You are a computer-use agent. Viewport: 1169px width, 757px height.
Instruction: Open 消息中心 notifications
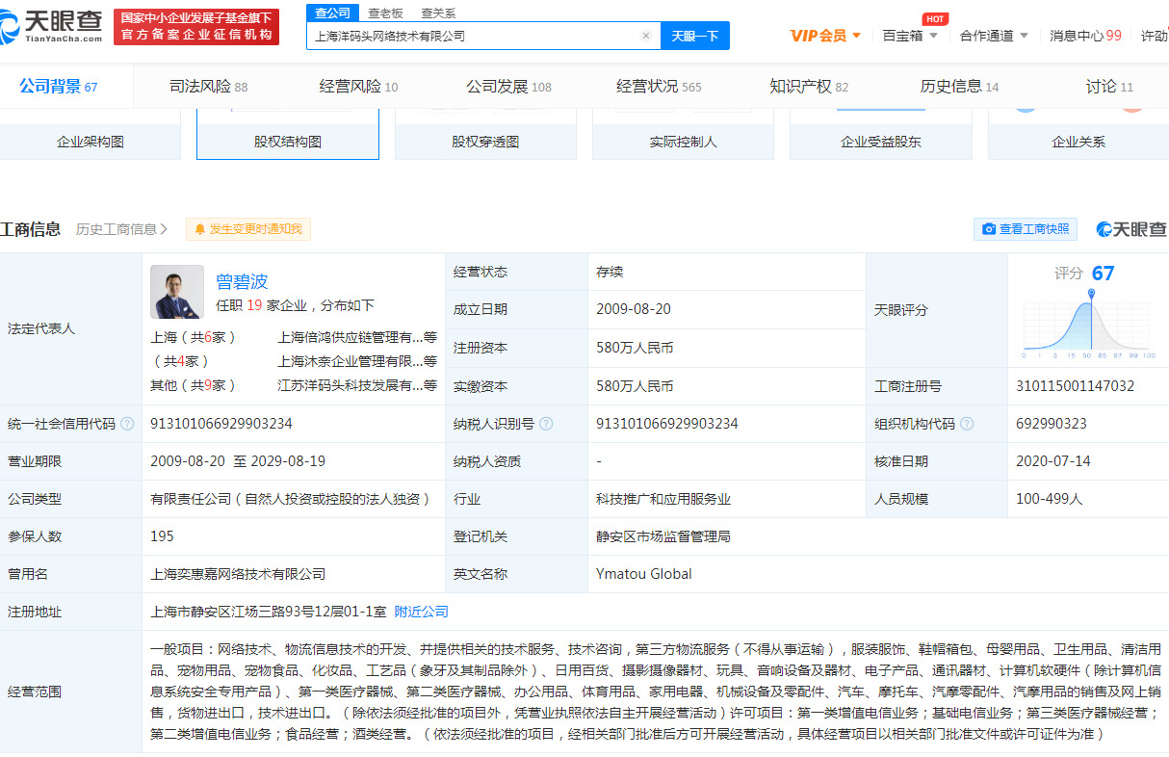pos(1085,36)
